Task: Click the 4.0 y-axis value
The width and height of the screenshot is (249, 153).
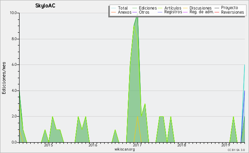Action: click(14, 91)
